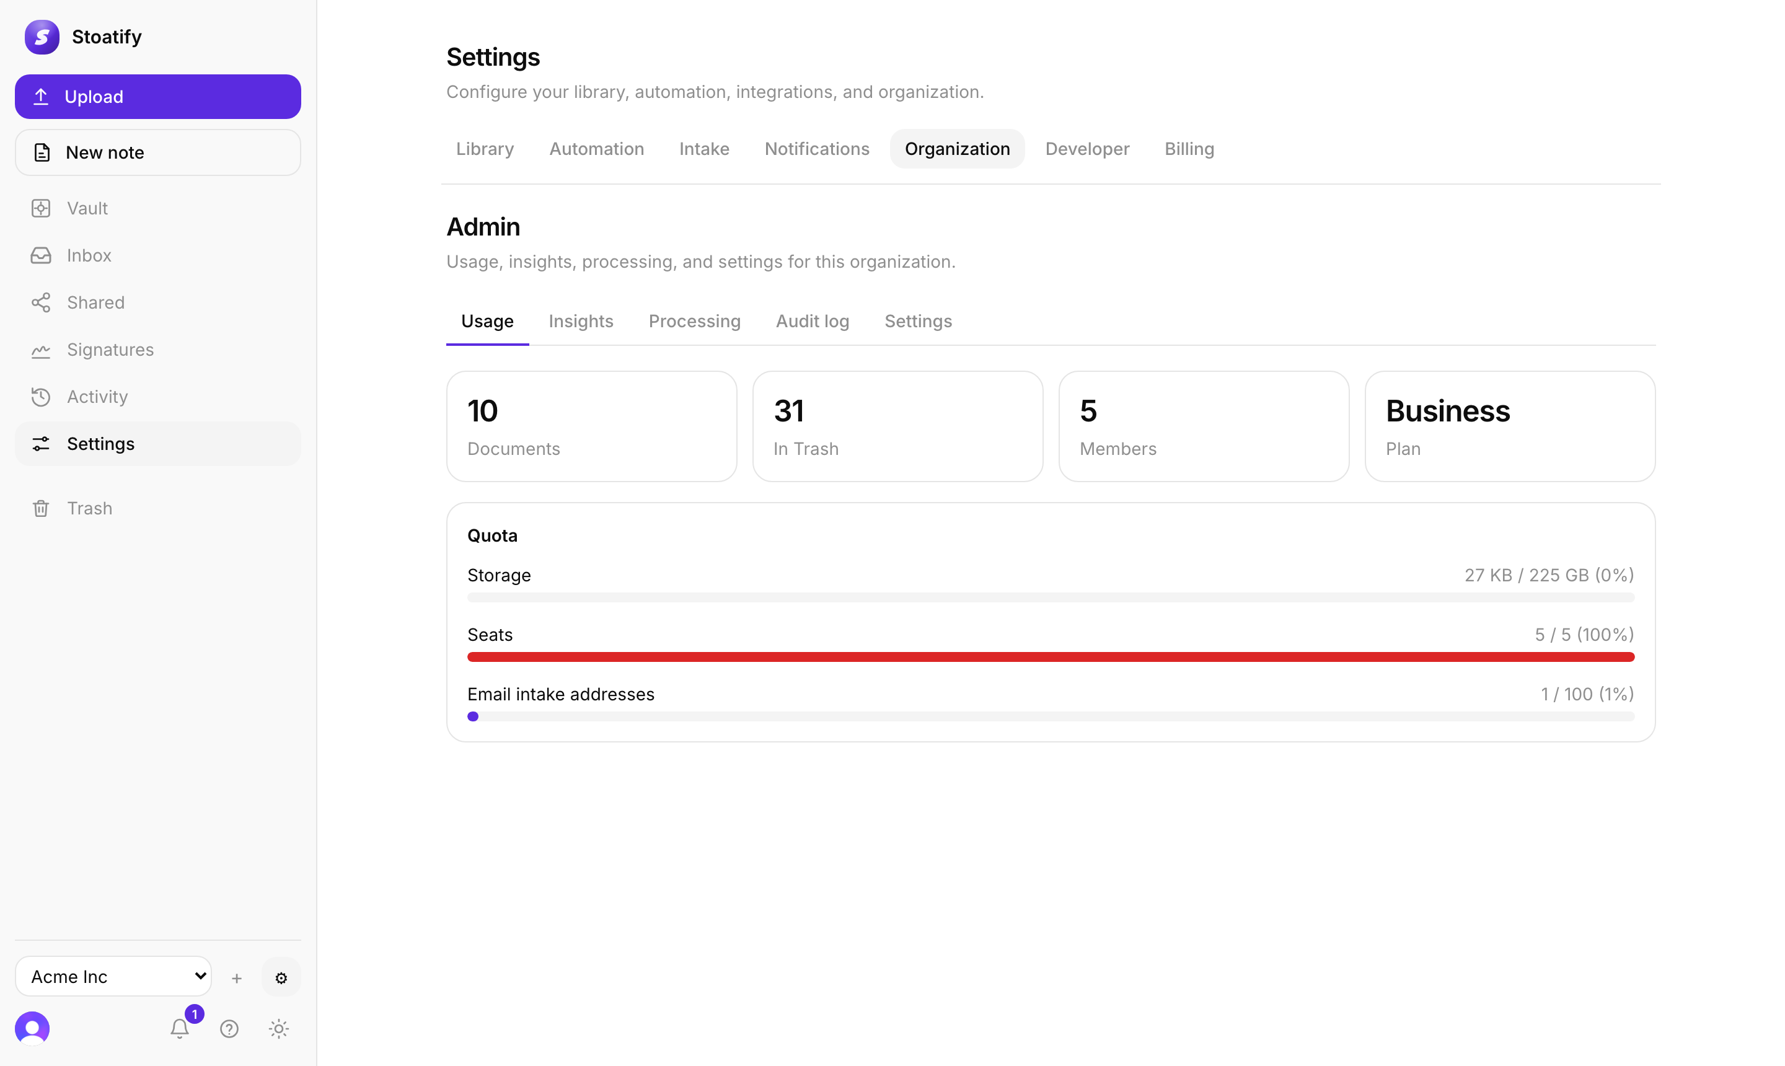This screenshot has width=1785, height=1066.
Task: Create a New note
Action: click(157, 152)
